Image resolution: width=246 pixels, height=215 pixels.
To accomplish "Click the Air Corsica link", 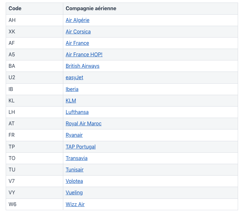I will [x=78, y=31].
